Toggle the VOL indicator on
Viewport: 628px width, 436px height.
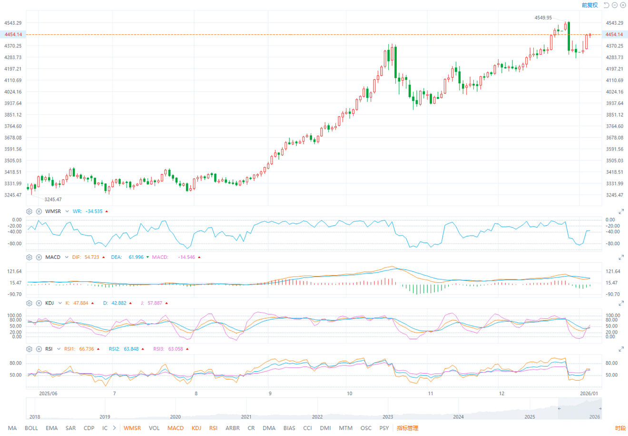[x=154, y=428]
